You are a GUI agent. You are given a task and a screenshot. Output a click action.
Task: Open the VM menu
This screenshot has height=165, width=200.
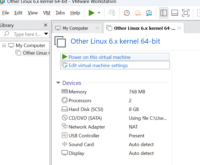47,13
